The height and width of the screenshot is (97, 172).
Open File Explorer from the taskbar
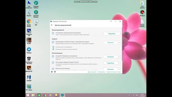pos(33,95)
